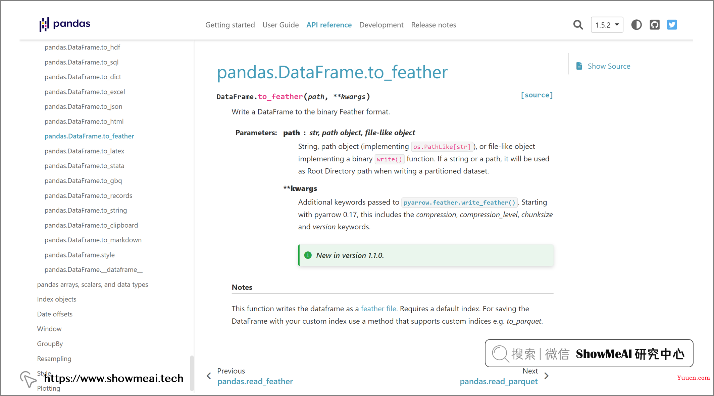714x396 pixels.
Task: Click the search icon
Action: coord(577,24)
